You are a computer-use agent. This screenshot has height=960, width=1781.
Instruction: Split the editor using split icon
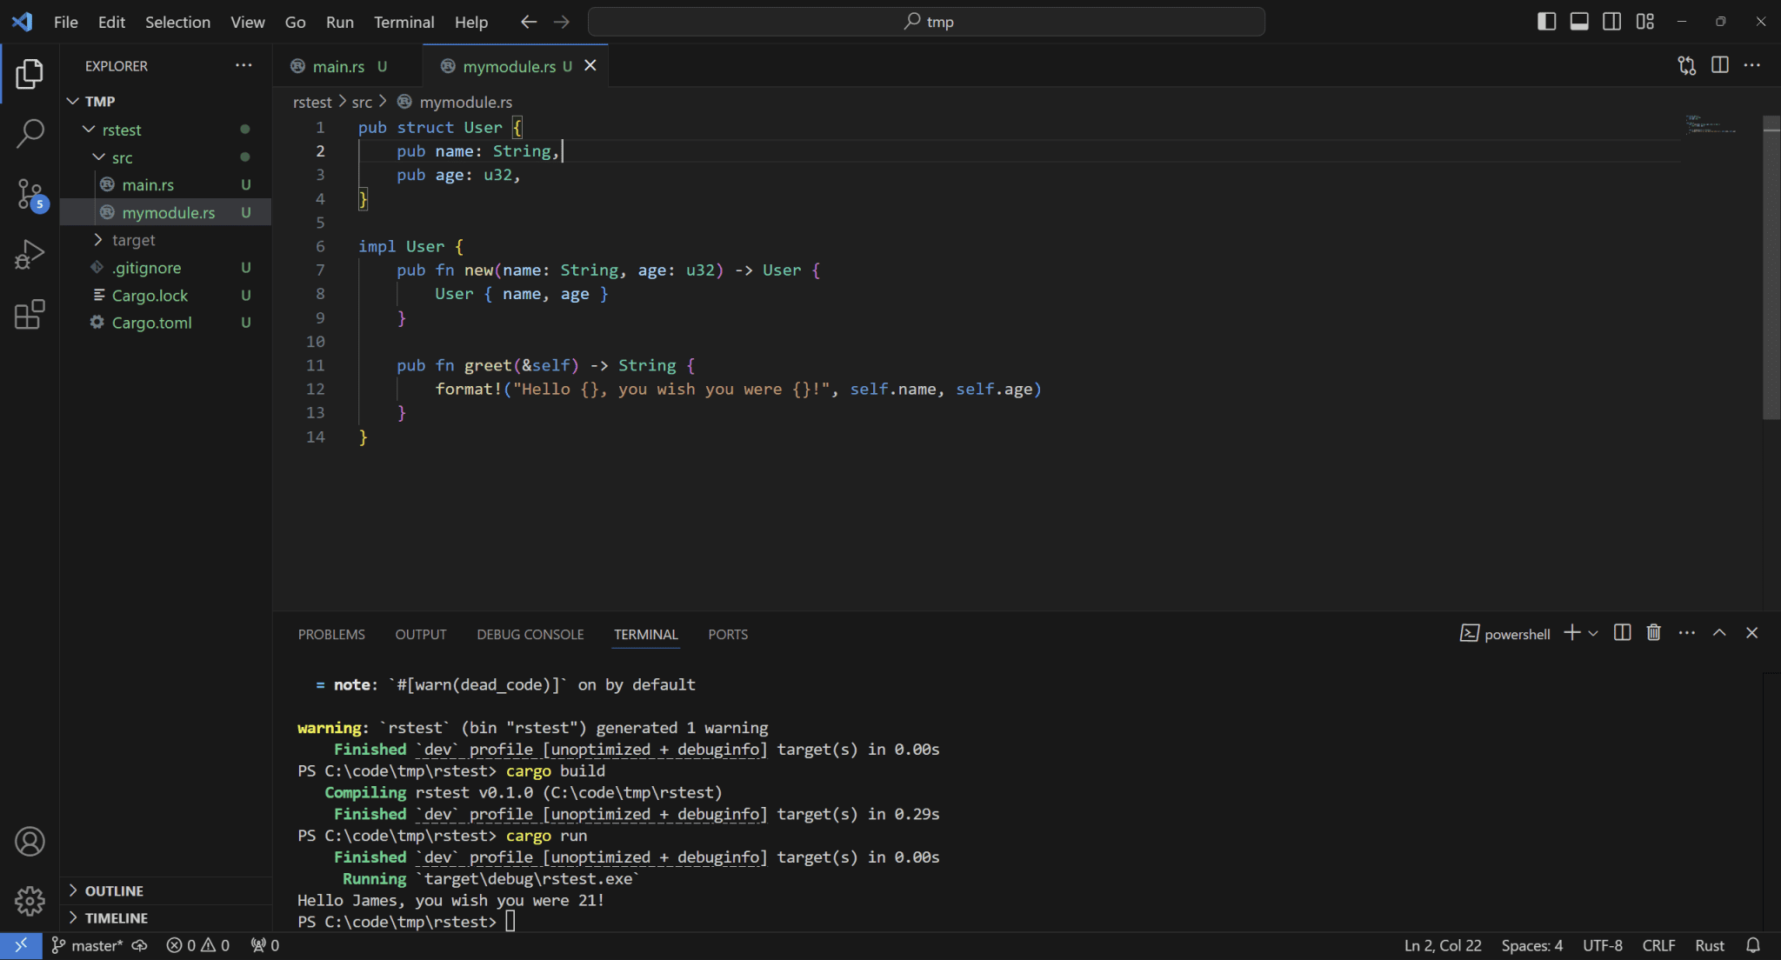pos(1719,65)
